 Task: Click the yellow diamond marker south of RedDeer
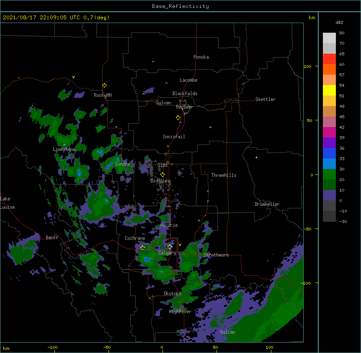[x=178, y=118]
